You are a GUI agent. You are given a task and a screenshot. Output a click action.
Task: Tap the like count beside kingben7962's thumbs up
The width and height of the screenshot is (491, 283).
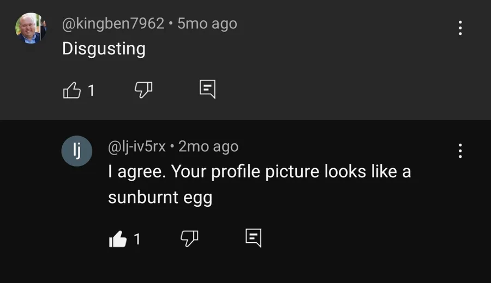91,91
